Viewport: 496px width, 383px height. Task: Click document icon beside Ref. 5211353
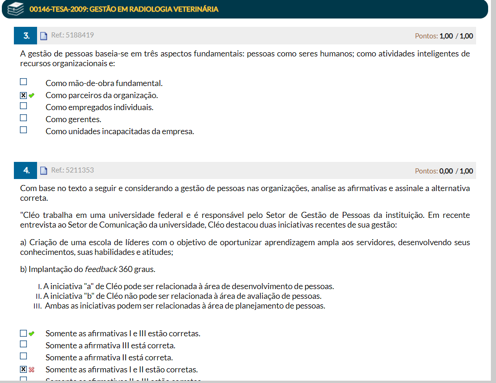pos(44,171)
